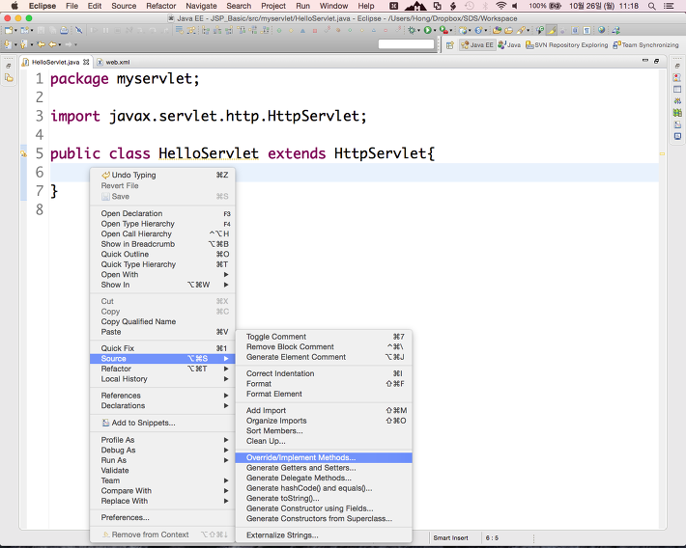Open the Debug configurations dropdown arrow
The height and width of the screenshot is (548, 686).
tap(418, 31)
